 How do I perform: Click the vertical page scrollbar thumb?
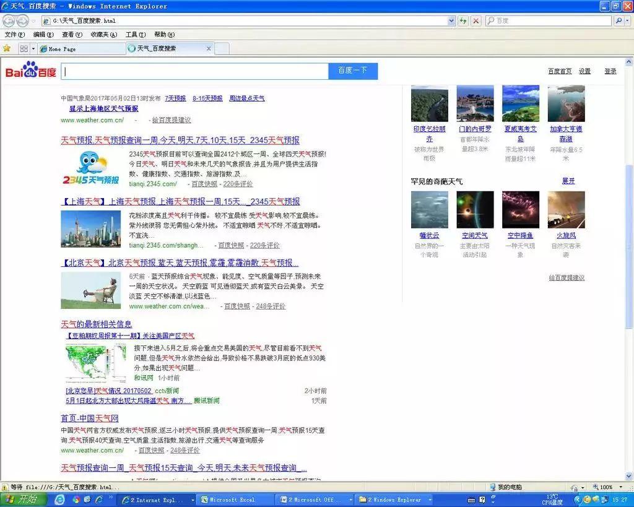pos(629,246)
